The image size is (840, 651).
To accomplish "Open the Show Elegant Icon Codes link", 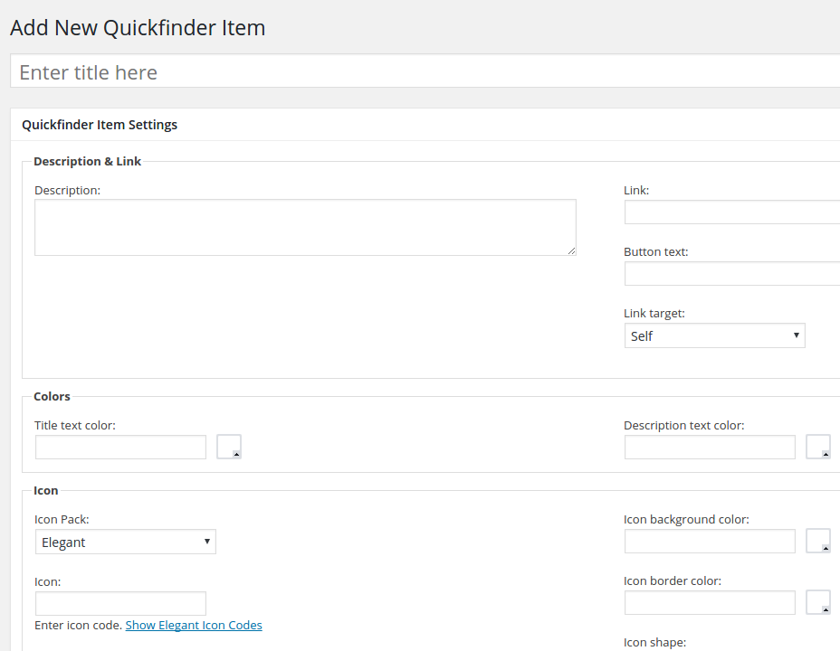I will [194, 626].
